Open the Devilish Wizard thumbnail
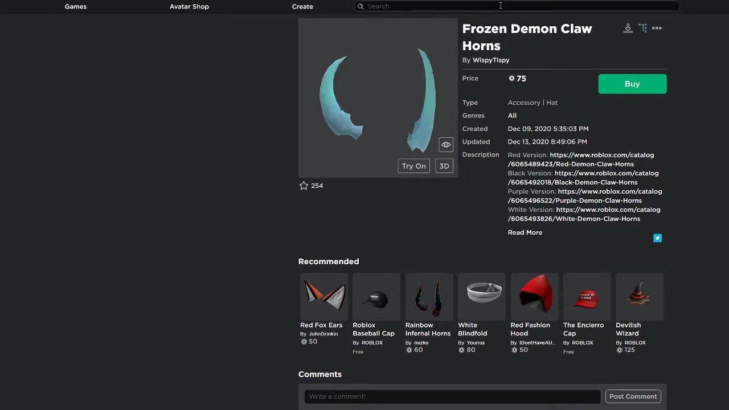Viewport: 729px width, 410px height. [x=640, y=296]
